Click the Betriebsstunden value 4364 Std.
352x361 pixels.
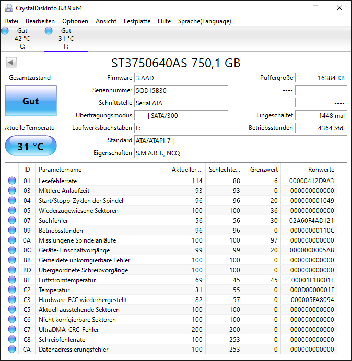tap(321, 128)
